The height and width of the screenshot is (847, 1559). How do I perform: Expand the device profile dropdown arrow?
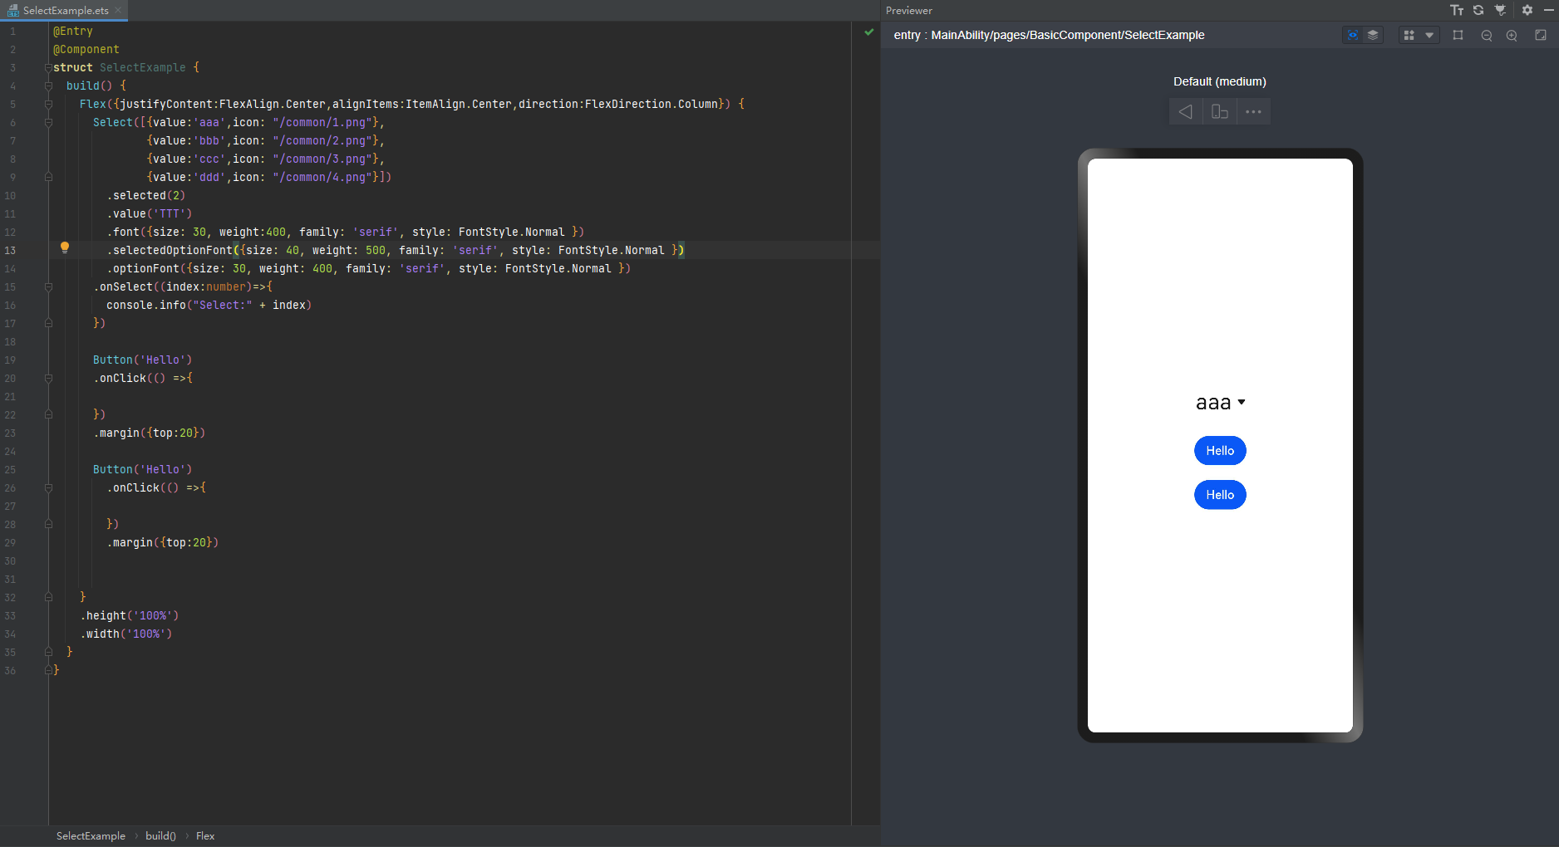pyautogui.click(x=1429, y=35)
